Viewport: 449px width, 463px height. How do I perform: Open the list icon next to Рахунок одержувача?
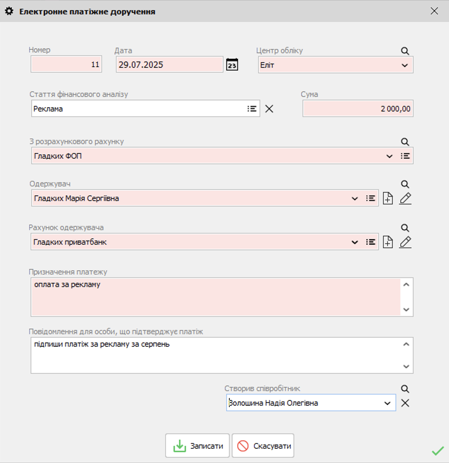(x=371, y=242)
